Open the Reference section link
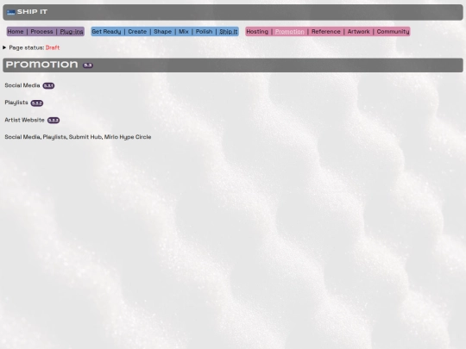This screenshot has height=349, width=466. tap(325, 32)
